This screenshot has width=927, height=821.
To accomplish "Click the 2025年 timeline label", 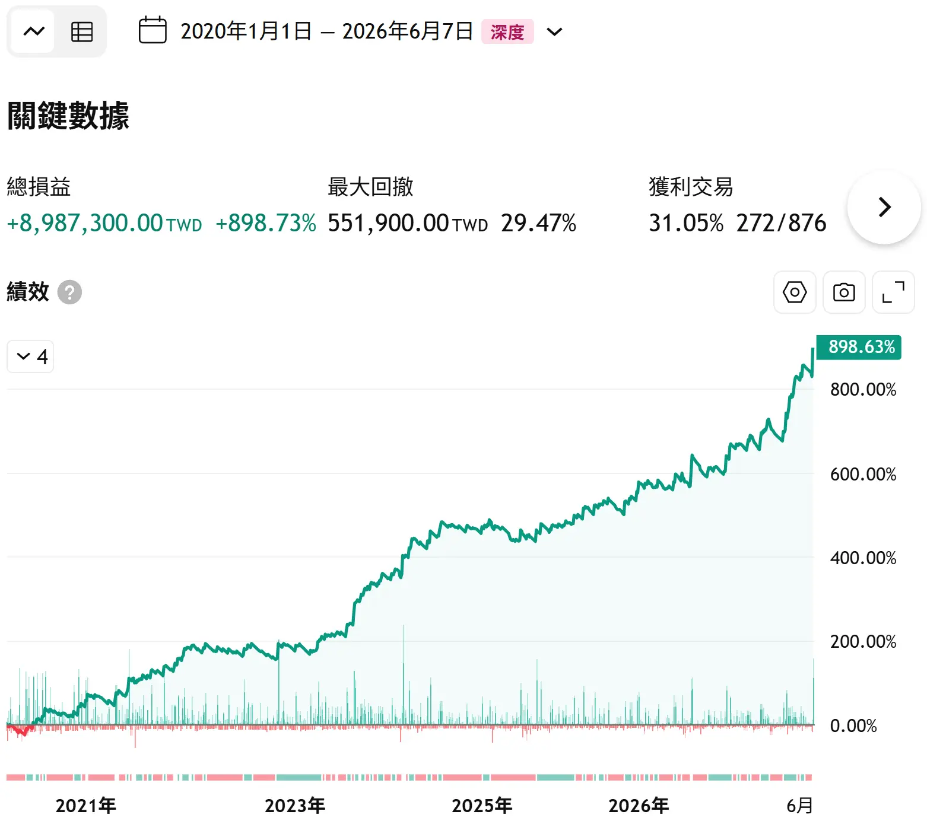I will pyautogui.click(x=482, y=806).
